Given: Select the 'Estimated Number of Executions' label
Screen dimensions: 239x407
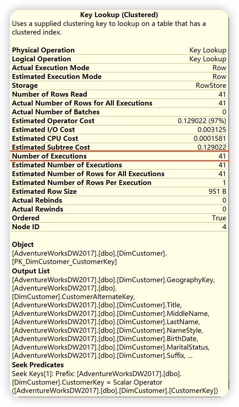Looking at the screenshot, I should point(67,165).
